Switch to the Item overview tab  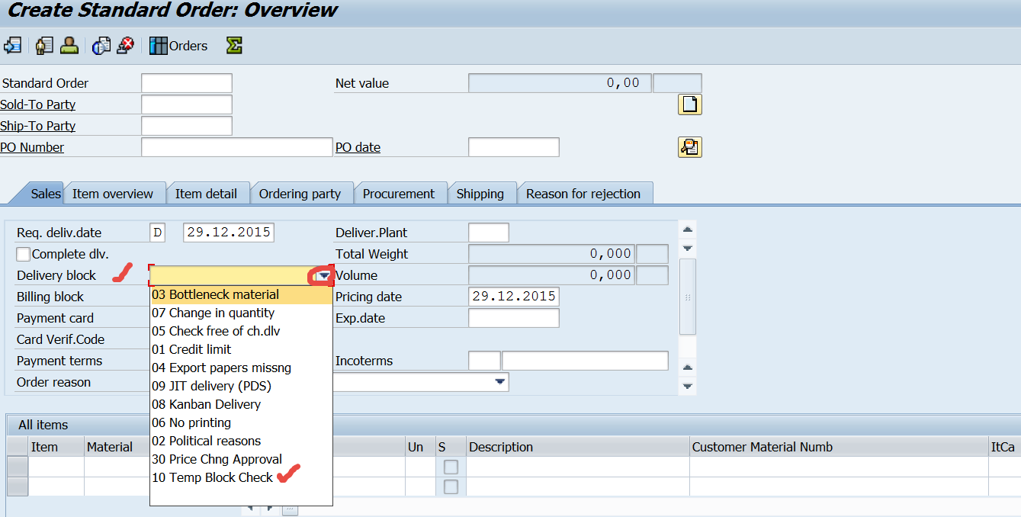114,193
